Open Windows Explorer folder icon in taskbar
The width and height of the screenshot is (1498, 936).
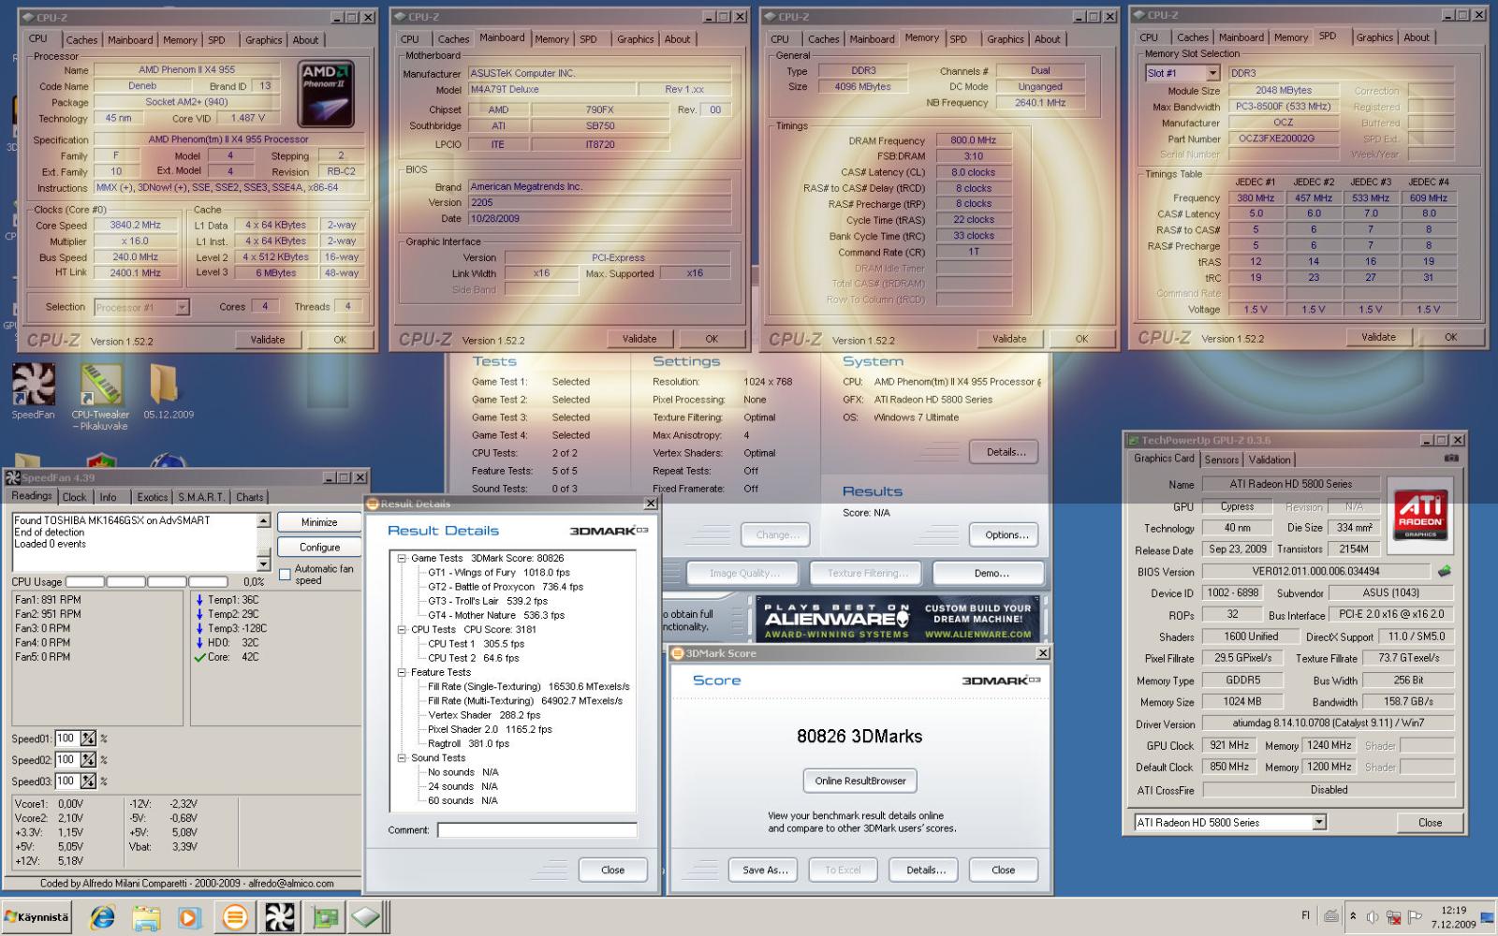coord(146,917)
